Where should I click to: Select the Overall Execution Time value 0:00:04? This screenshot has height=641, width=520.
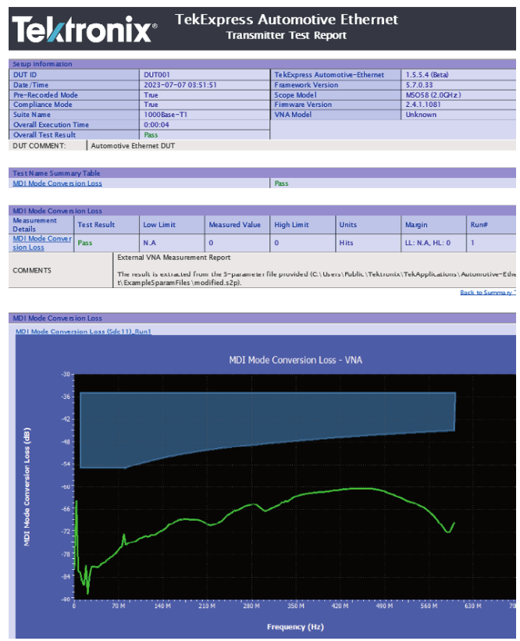tap(156, 125)
